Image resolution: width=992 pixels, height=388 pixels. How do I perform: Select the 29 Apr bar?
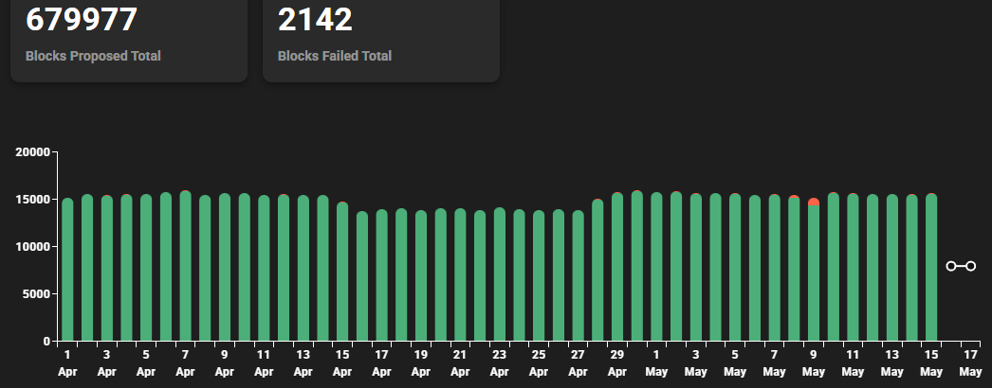click(x=616, y=268)
